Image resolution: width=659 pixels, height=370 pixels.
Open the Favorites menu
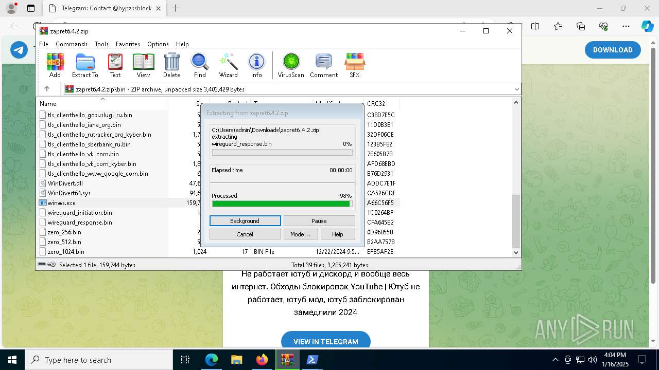(128, 44)
